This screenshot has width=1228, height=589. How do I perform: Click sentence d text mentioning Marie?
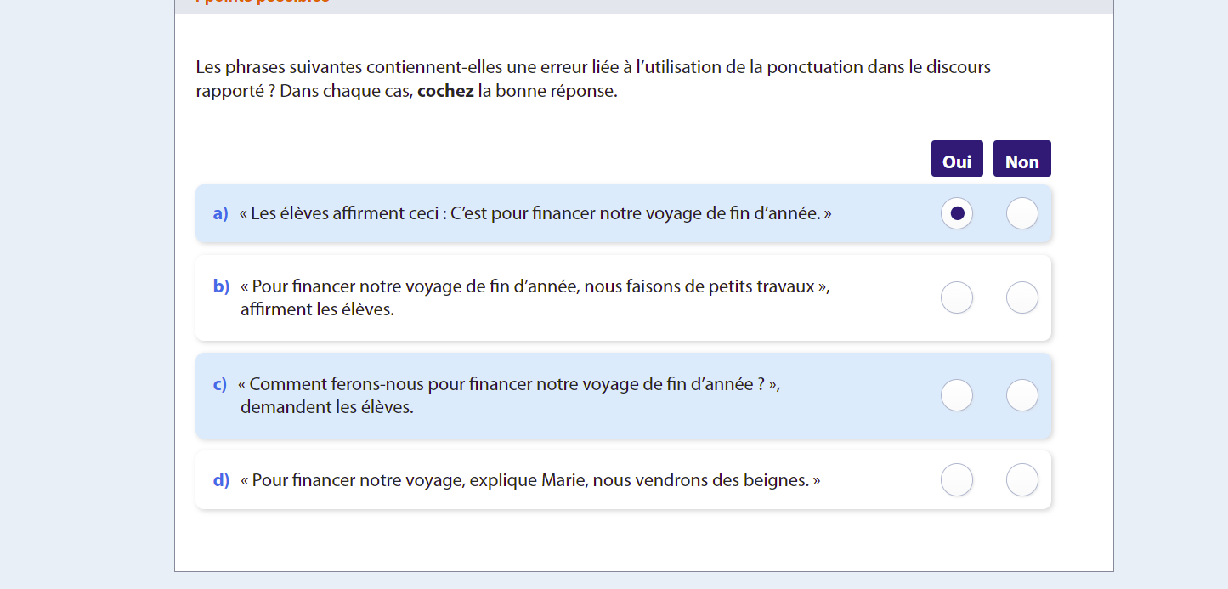(531, 480)
